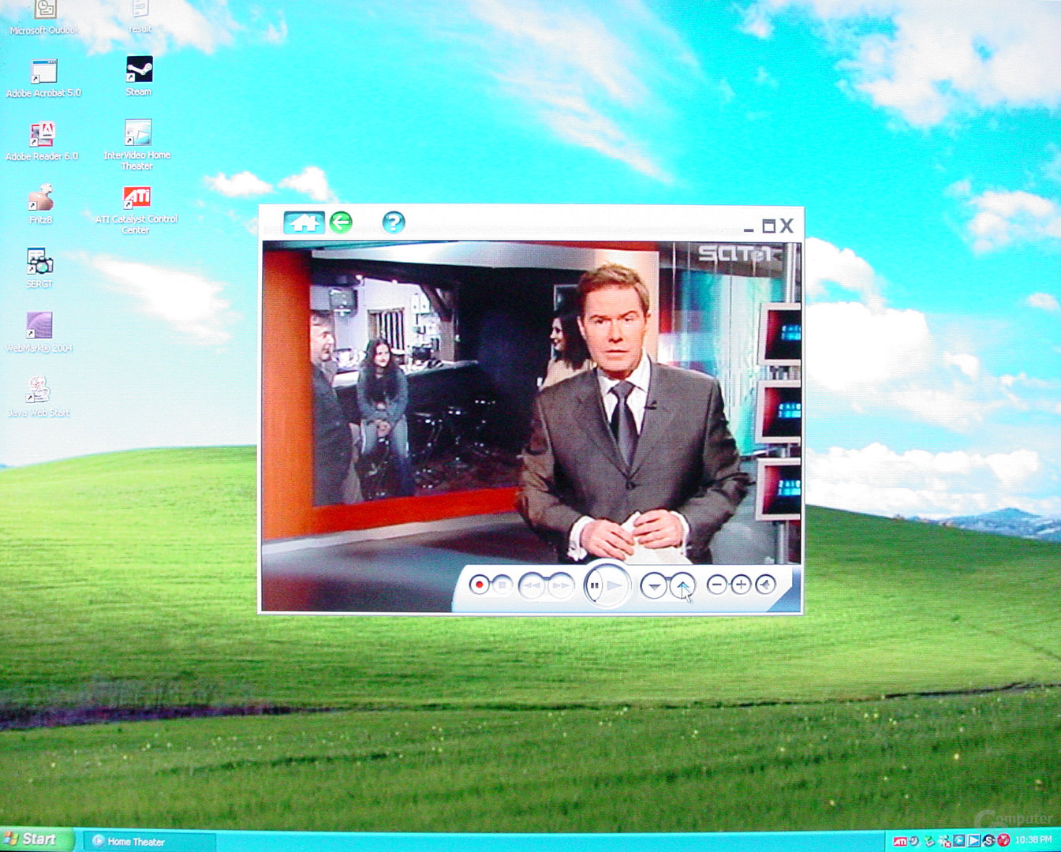The height and width of the screenshot is (852, 1061).
Task: Open the Windows Start menu
Action: point(35,839)
